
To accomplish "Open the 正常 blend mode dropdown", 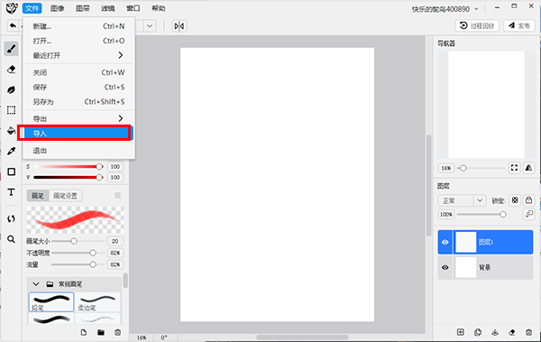I will click(x=462, y=200).
